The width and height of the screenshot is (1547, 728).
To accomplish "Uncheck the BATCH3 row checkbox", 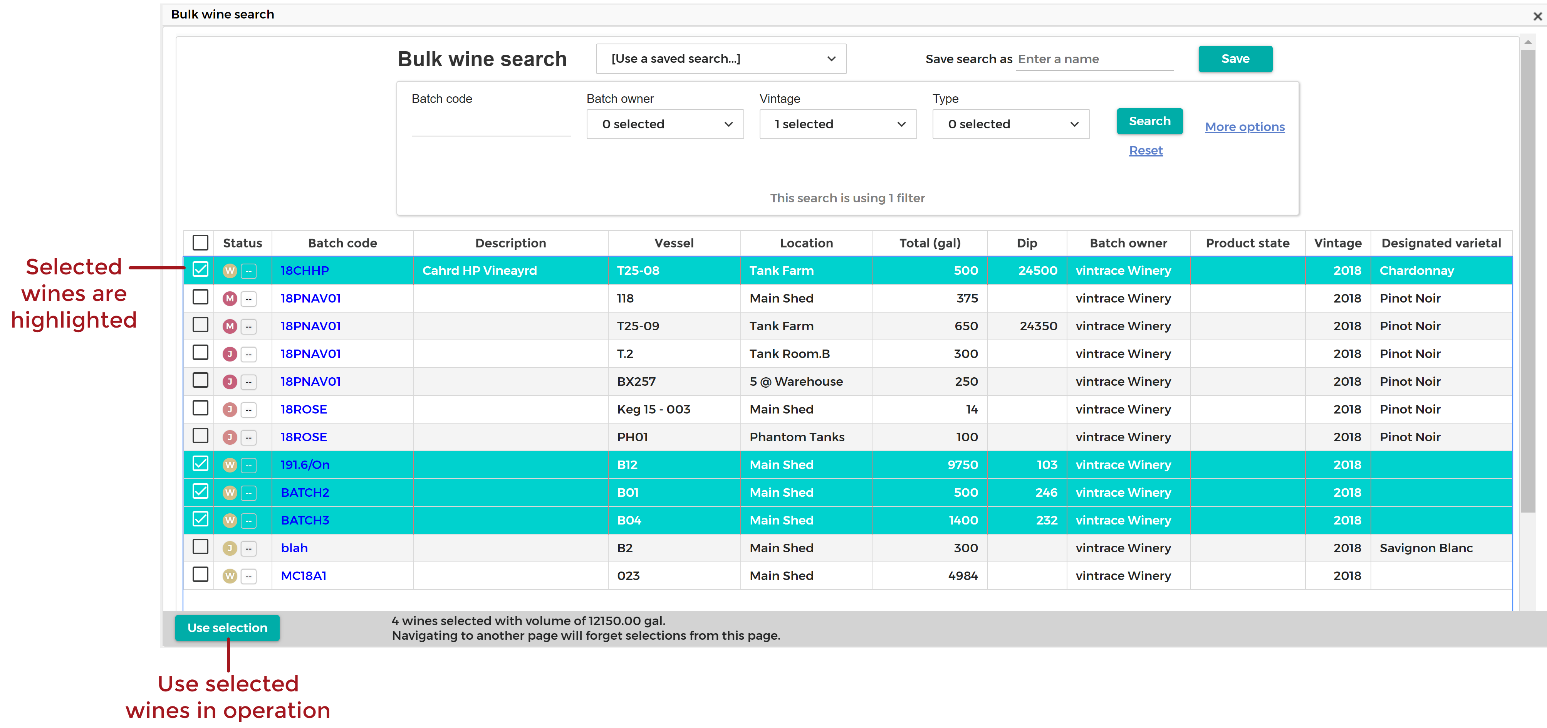I will (200, 519).
